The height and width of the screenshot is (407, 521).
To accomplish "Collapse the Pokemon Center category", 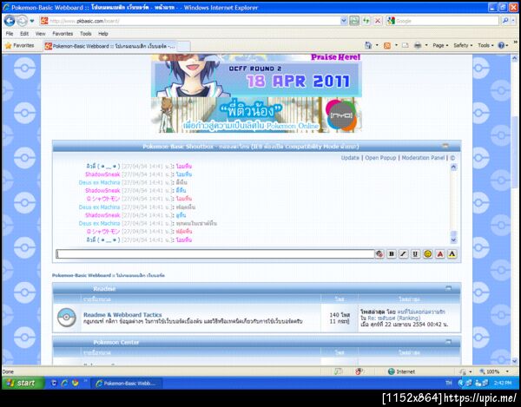I will coord(448,341).
